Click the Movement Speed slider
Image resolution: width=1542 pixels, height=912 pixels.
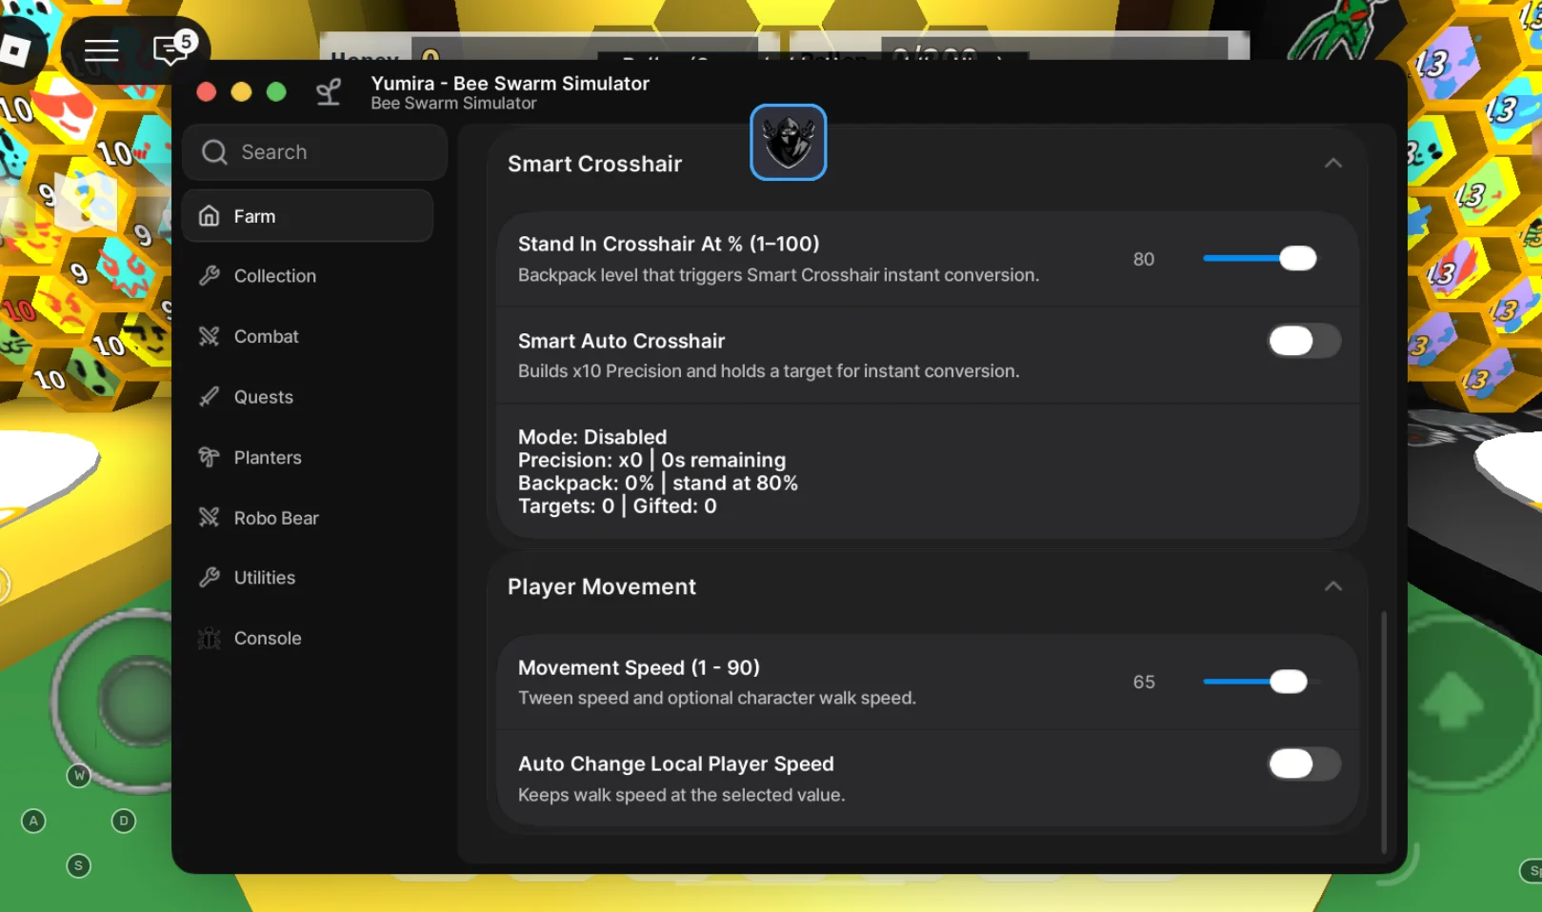(x=1260, y=682)
